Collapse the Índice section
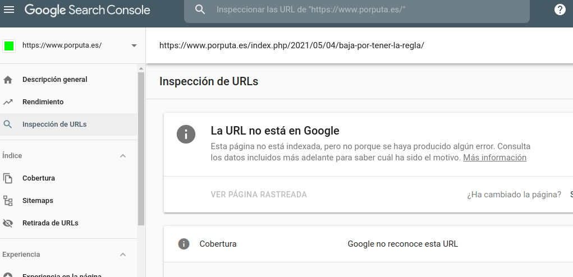 click(123, 156)
